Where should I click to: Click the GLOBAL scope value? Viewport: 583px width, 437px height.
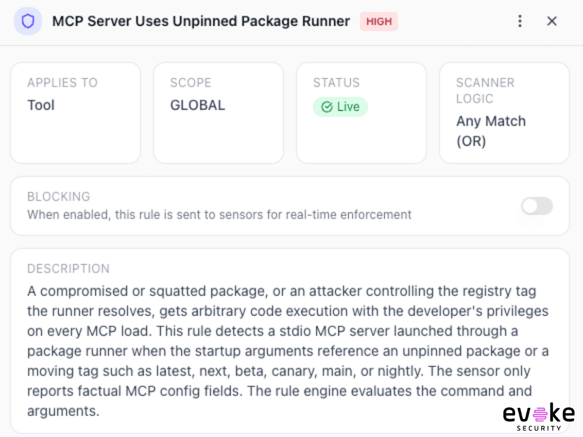(198, 105)
